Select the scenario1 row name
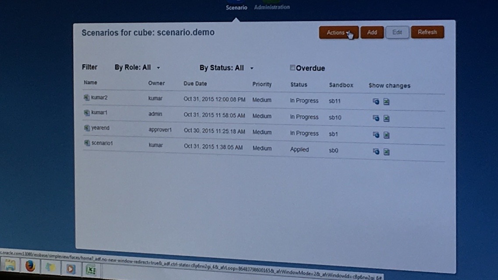Viewport: 498px width, 280px height. coord(102,143)
